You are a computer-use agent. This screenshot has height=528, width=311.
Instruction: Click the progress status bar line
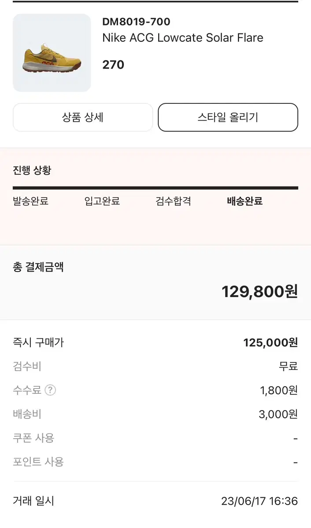pos(155,188)
